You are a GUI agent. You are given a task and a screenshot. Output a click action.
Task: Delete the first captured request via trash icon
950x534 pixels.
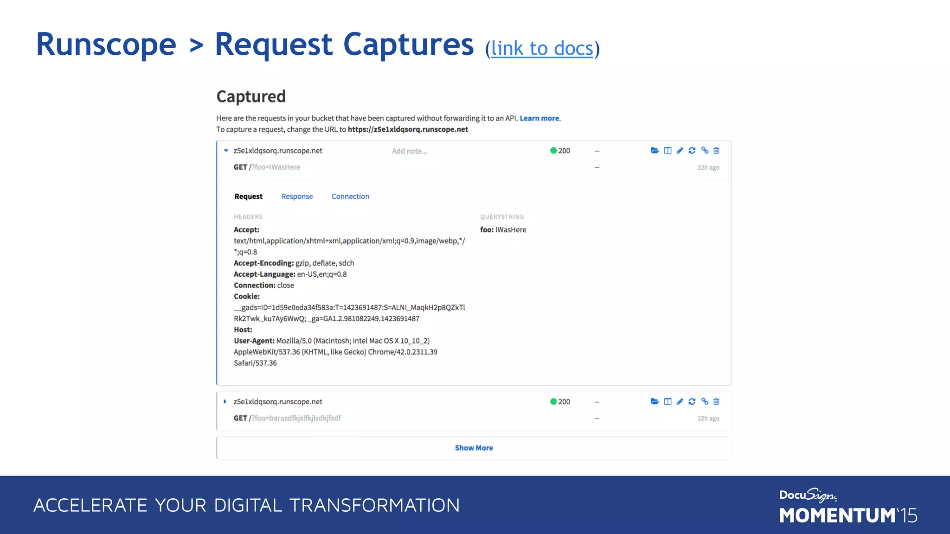[717, 151]
